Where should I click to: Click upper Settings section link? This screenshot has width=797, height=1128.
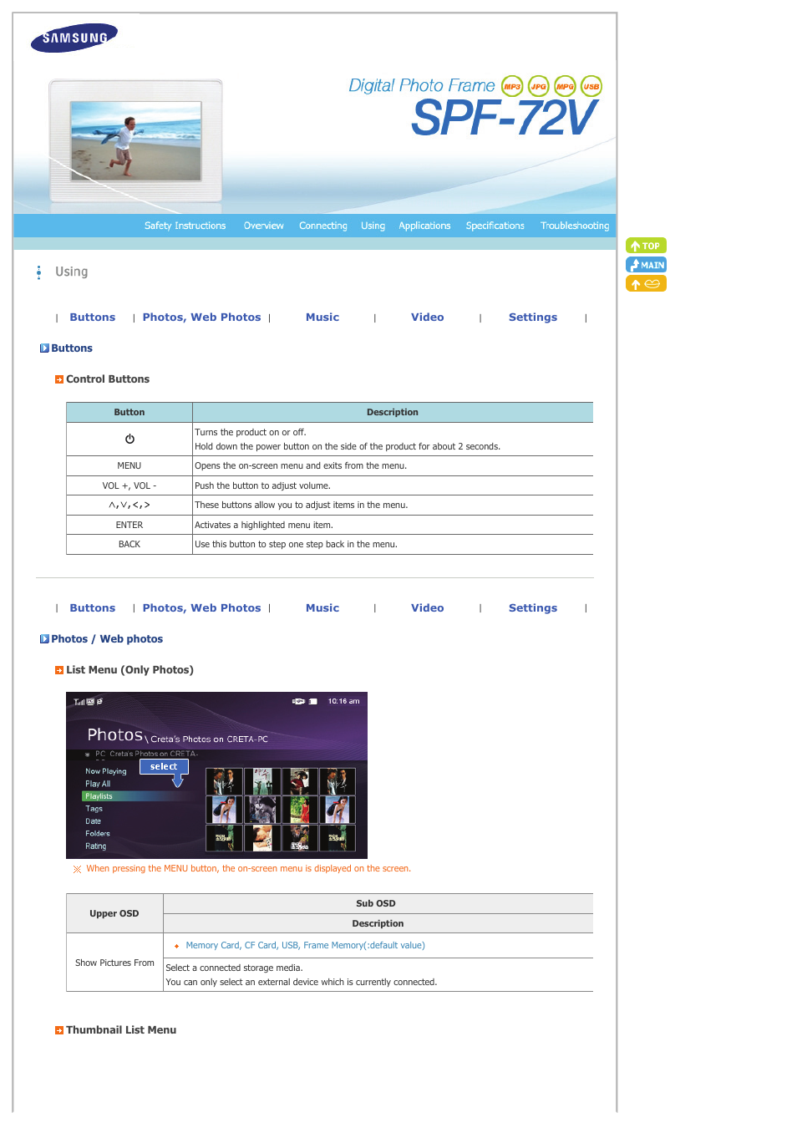(x=533, y=318)
